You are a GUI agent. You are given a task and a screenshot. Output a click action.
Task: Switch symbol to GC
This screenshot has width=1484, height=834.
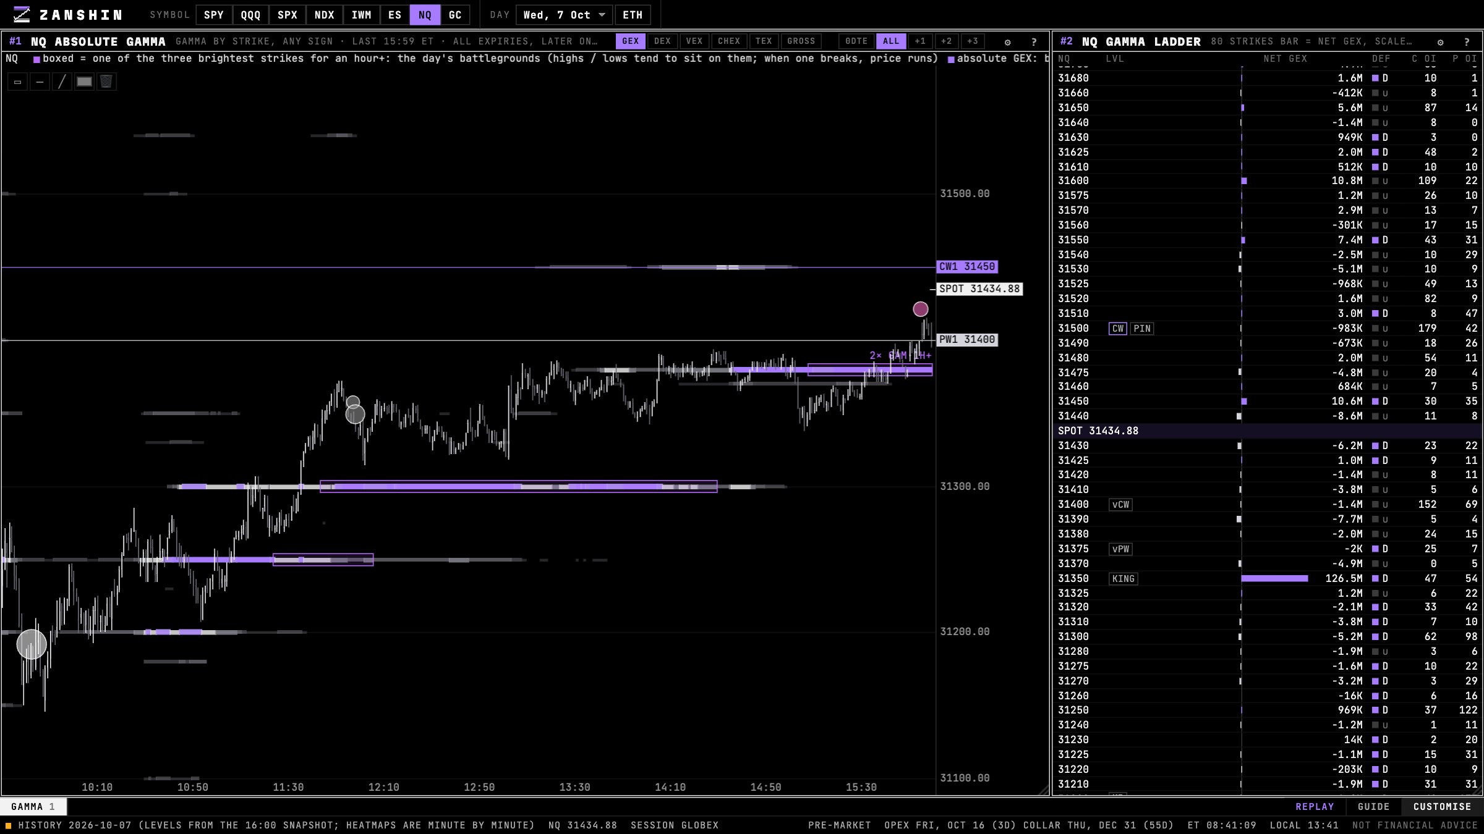(x=455, y=15)
